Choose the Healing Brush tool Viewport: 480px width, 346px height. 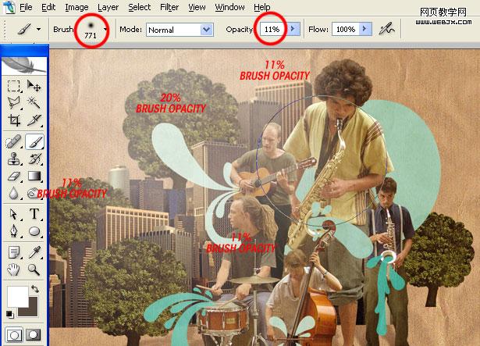pyautogui.click(x=14, y=142)
